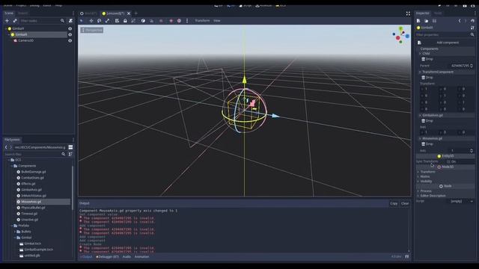Toggle FileSystem split mode icon
Viewport: 479px width, 269px height.
coord(70,147)
